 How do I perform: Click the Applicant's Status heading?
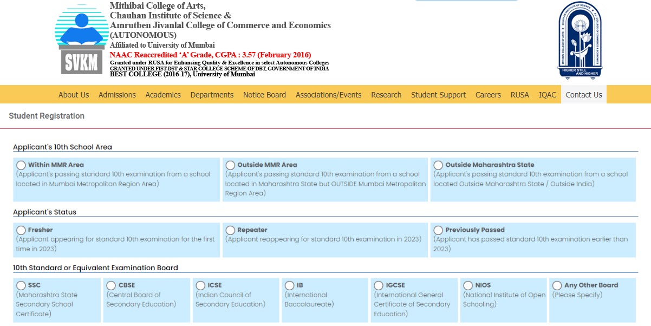(44, 212)
